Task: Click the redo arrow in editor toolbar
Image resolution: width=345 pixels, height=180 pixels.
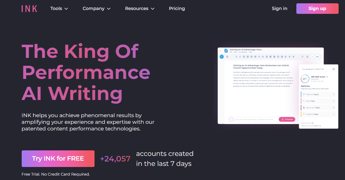Action: [x=240, y=56]
